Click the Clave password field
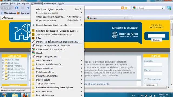The image size is (173, 97). click(x=153, y=73)
